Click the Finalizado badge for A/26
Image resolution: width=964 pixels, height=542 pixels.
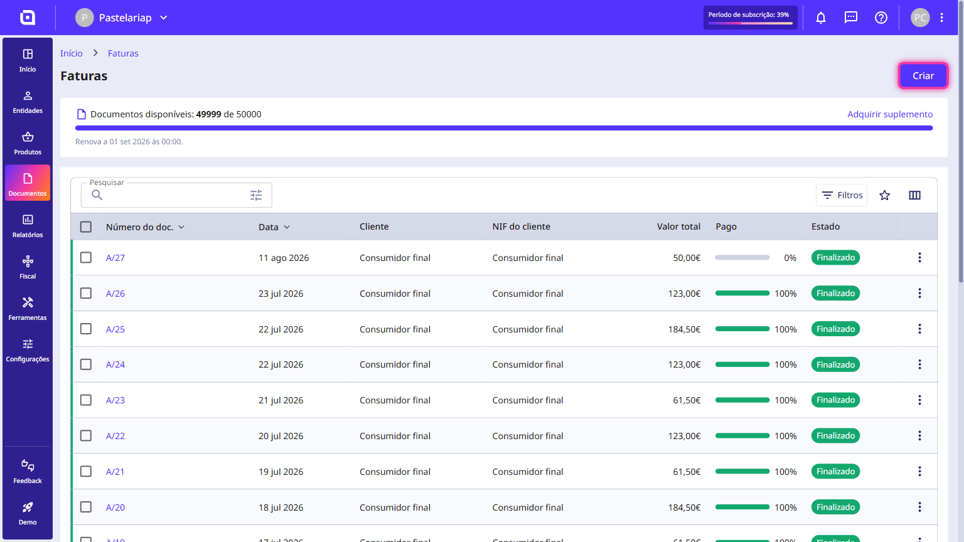tap(835, 293)
